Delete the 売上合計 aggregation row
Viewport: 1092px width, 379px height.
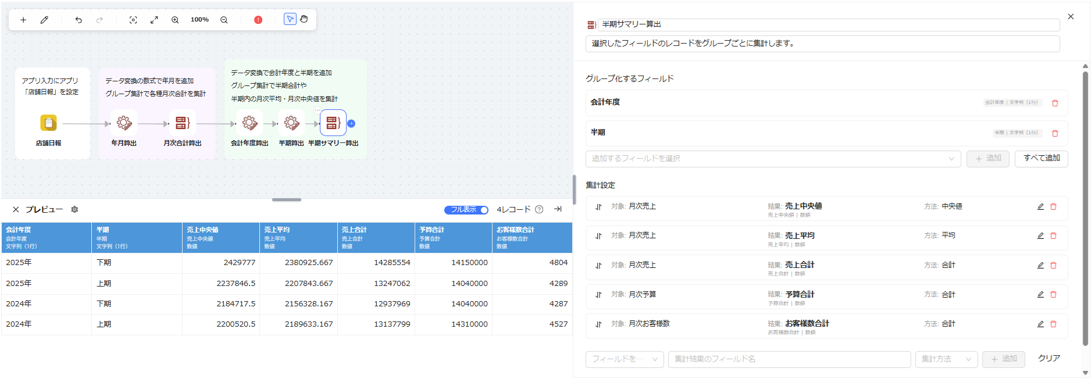1053,265
